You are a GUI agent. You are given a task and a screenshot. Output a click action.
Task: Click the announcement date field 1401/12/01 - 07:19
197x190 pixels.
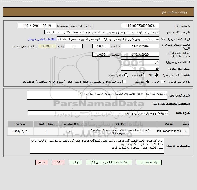coord(37,26)
